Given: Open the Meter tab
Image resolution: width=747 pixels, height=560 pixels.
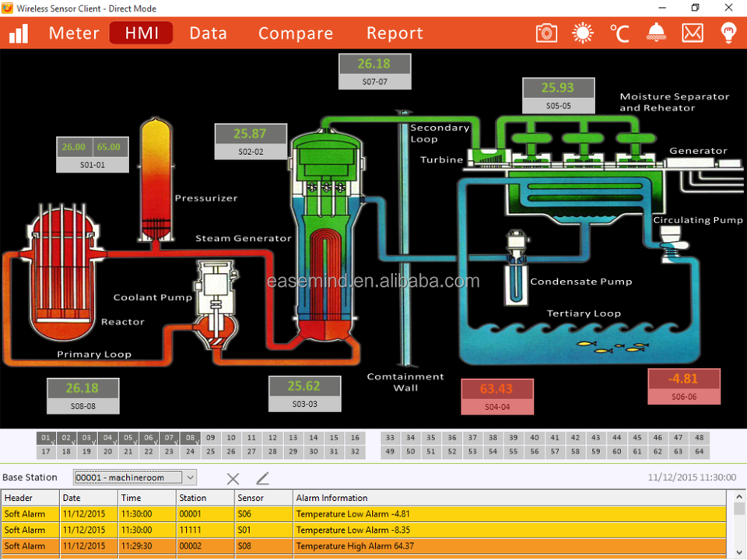Looking at the screenshot, I should (74, 33).
